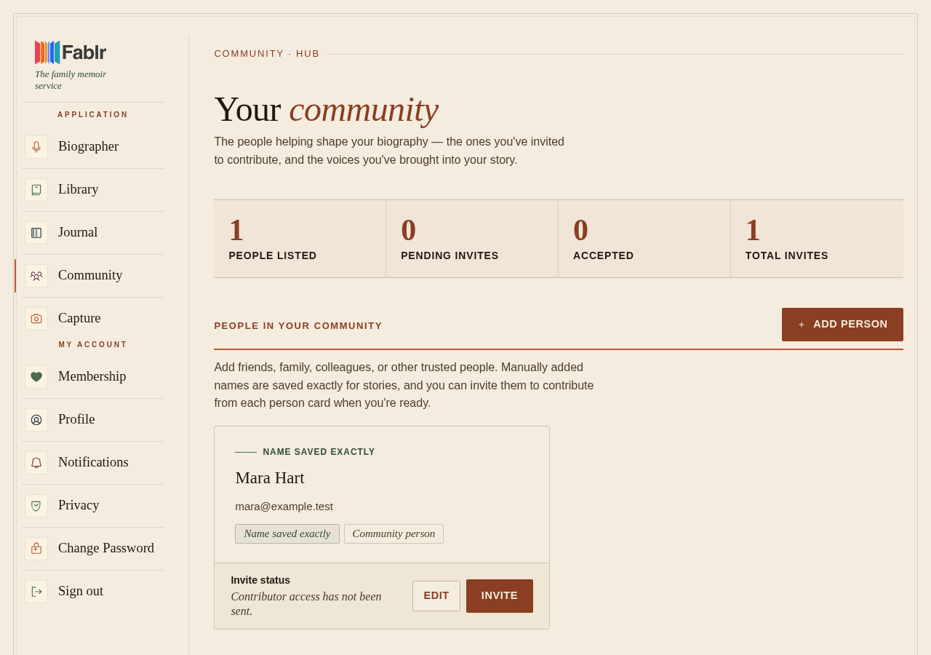This screenshot has width=931, height=655.
Task: Click the Your community heading
Action: [327, 109]
